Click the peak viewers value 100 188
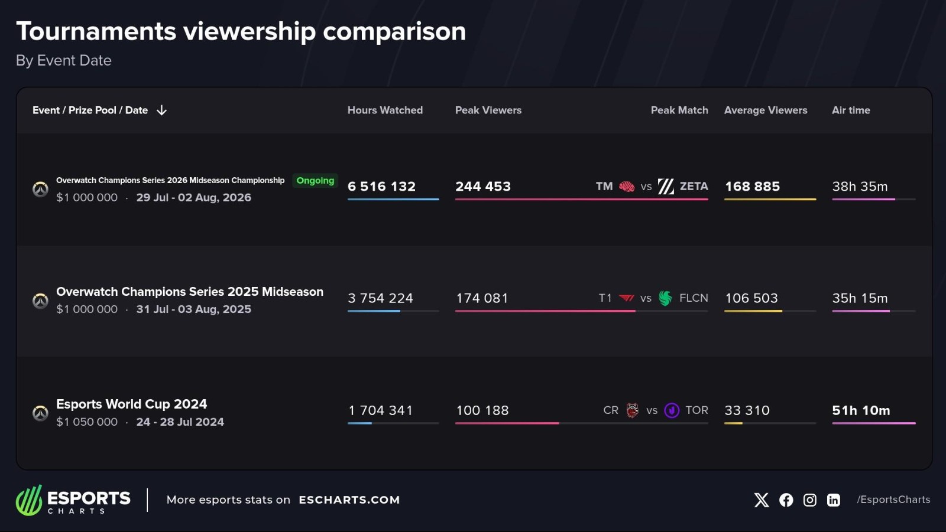 [x=482, y=410]
